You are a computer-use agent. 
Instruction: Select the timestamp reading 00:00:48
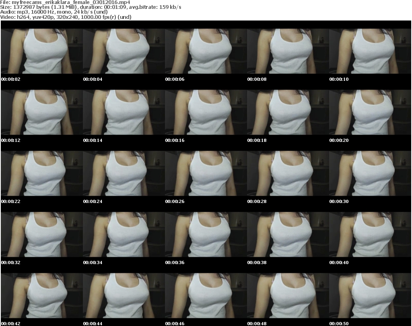pos(257,324)
